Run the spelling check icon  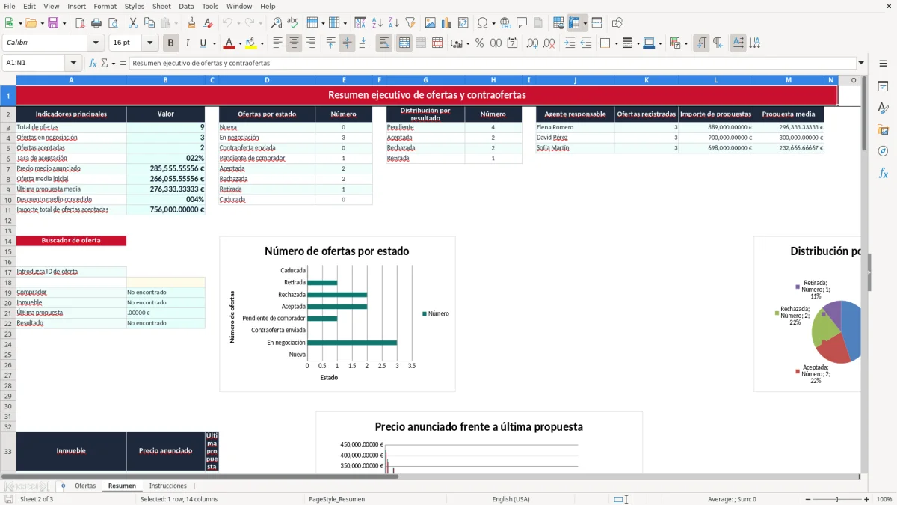(x=293, y=23)
